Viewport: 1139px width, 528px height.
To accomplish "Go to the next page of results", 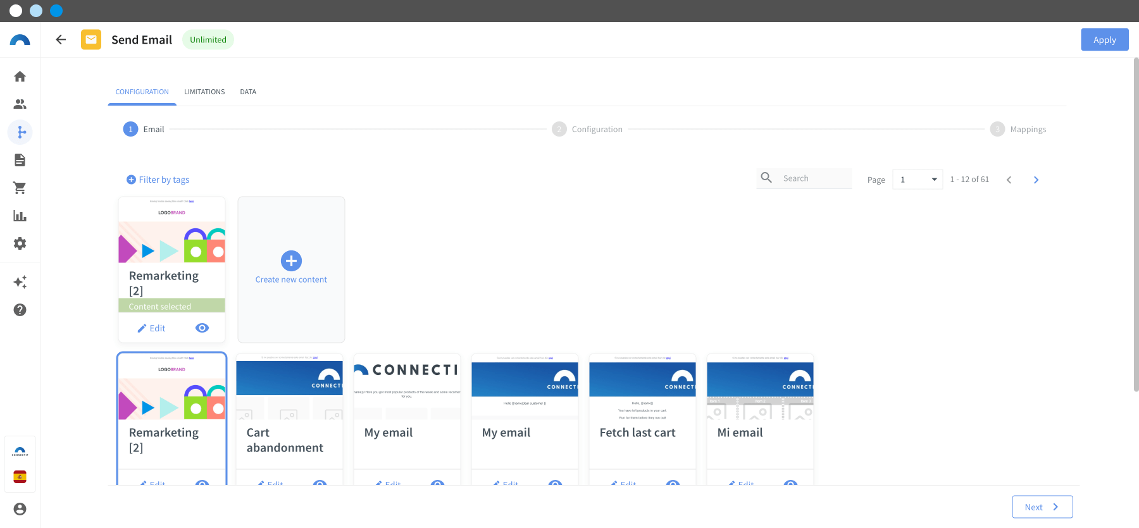I will pos(1036,180).
